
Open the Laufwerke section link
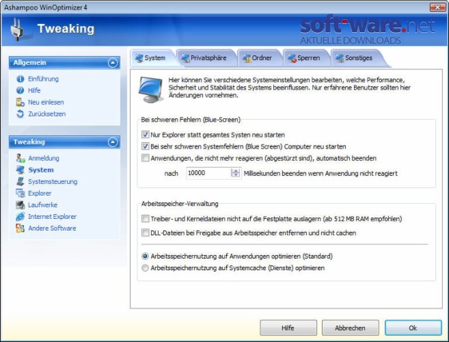tap(42, 205)
